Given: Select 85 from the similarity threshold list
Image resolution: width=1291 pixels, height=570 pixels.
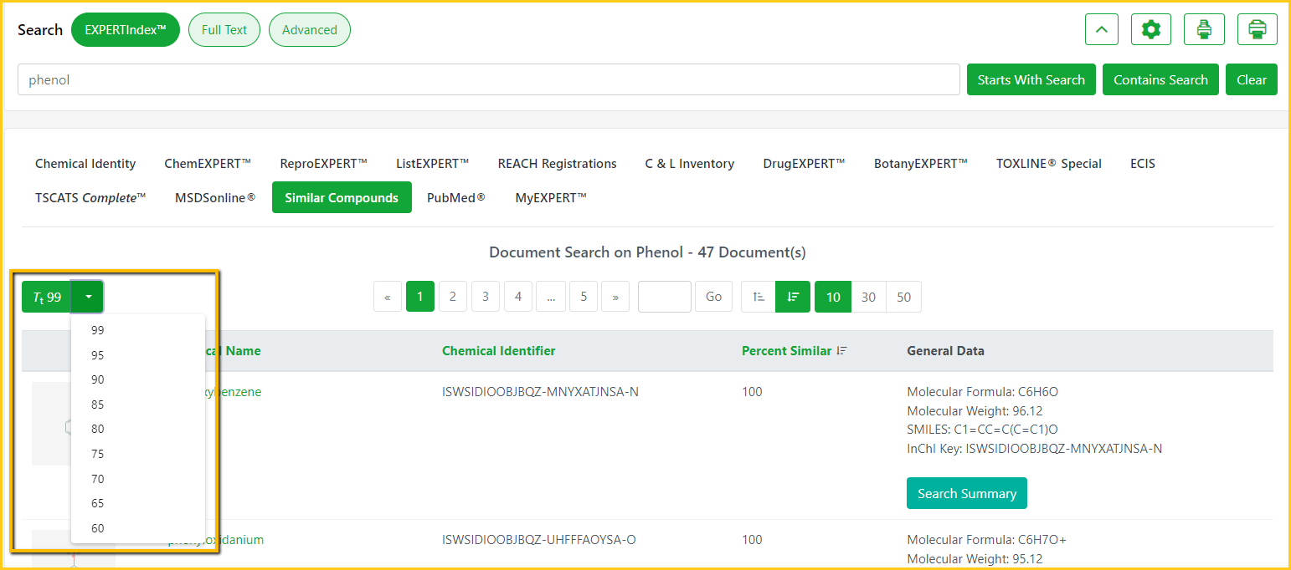Looking at the screenshot, I should click(98, 405).
